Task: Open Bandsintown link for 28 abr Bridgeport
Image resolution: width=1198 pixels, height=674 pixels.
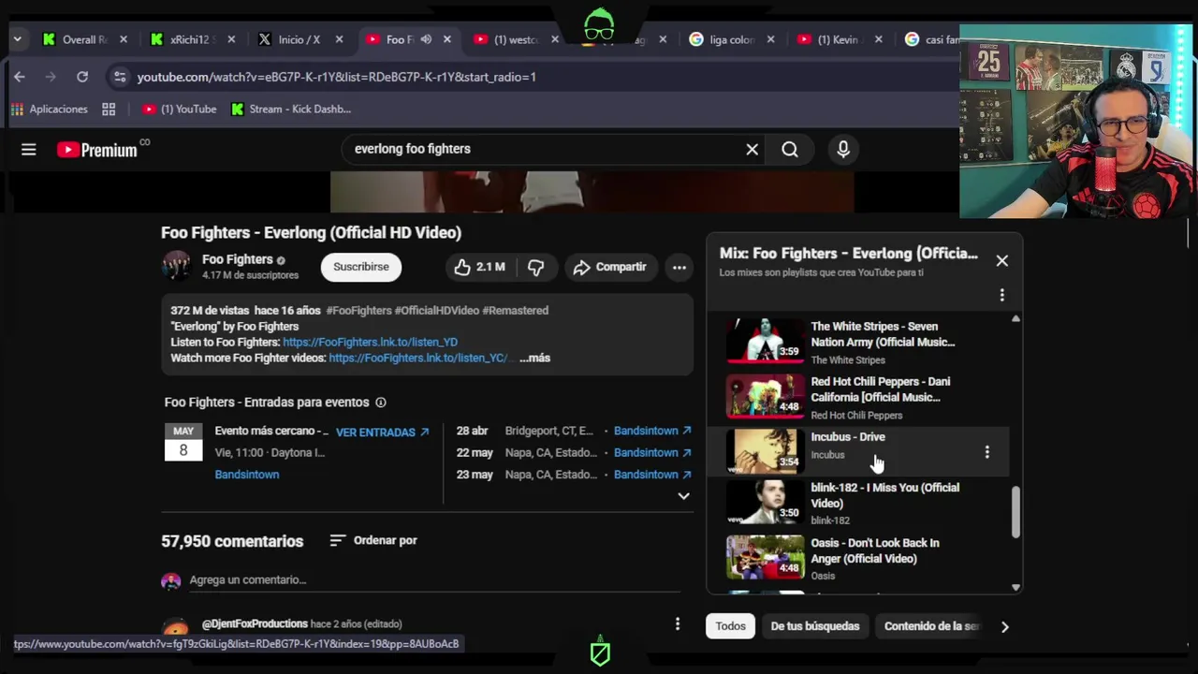Action: click(652, 431)
